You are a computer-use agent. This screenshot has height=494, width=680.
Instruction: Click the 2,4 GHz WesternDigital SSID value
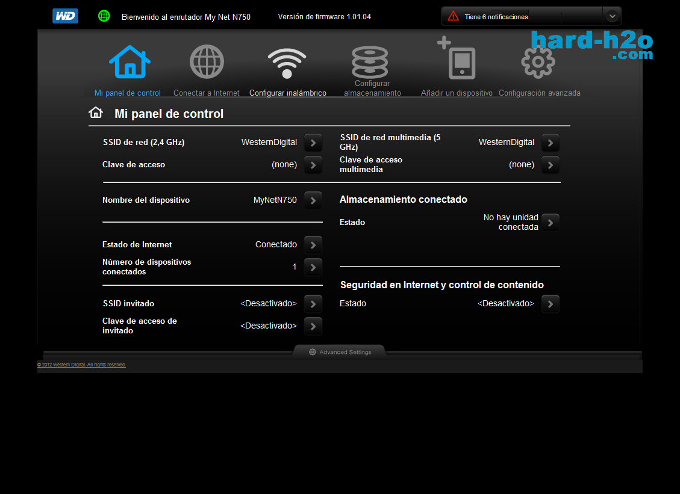pos(269,142)
